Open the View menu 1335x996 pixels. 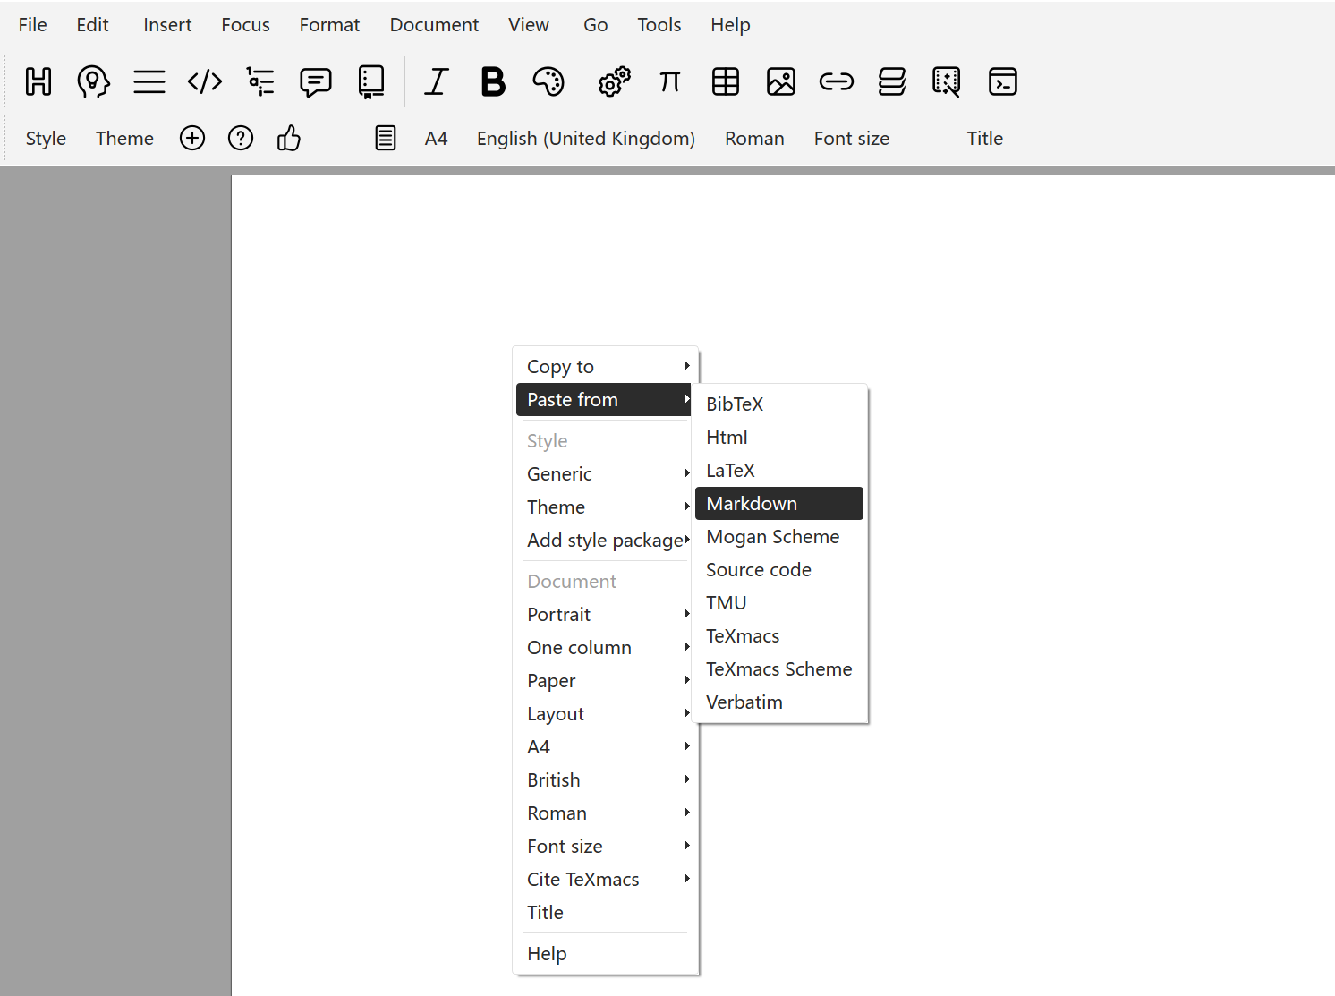coord(529,25)
